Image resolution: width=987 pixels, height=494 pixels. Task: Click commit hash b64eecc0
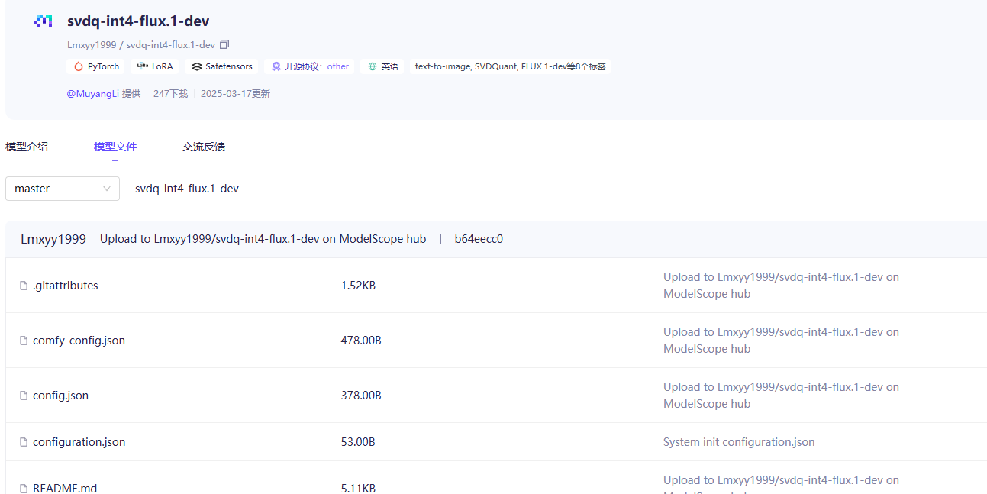coord(479,239)
